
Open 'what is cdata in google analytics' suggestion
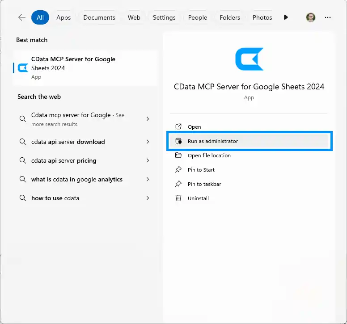(x=77, y=179)
